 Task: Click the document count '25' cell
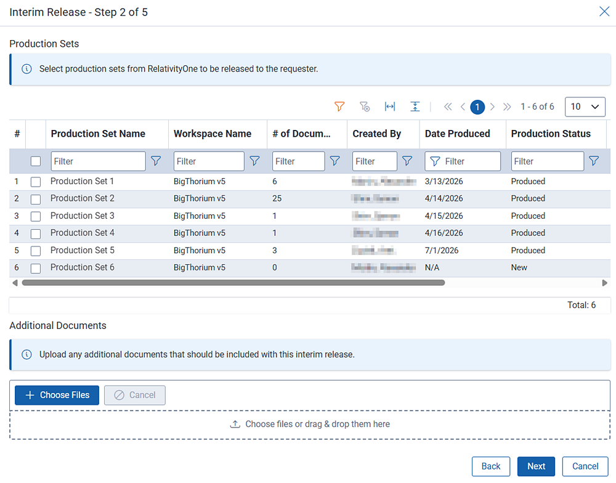[x=277, y=198]
